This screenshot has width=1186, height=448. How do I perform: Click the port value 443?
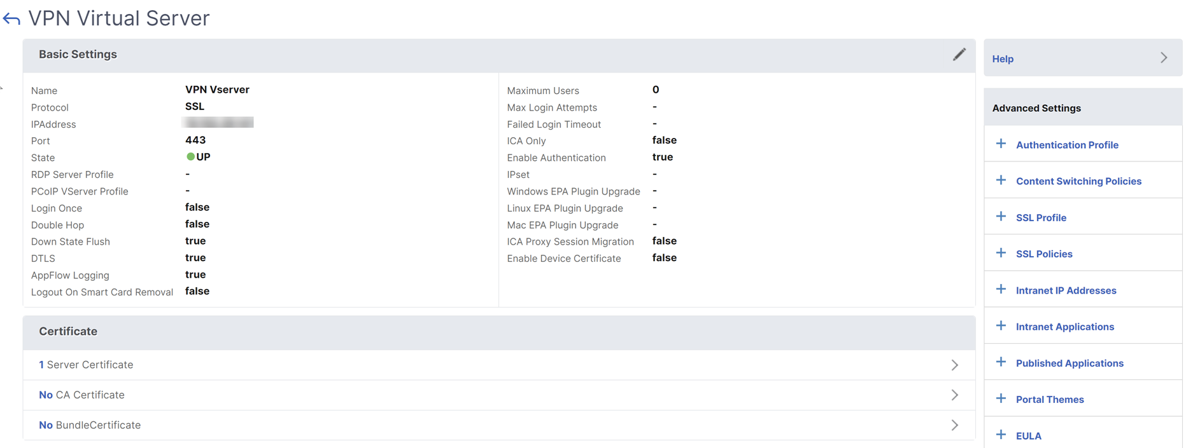click(x=195, y=140)
